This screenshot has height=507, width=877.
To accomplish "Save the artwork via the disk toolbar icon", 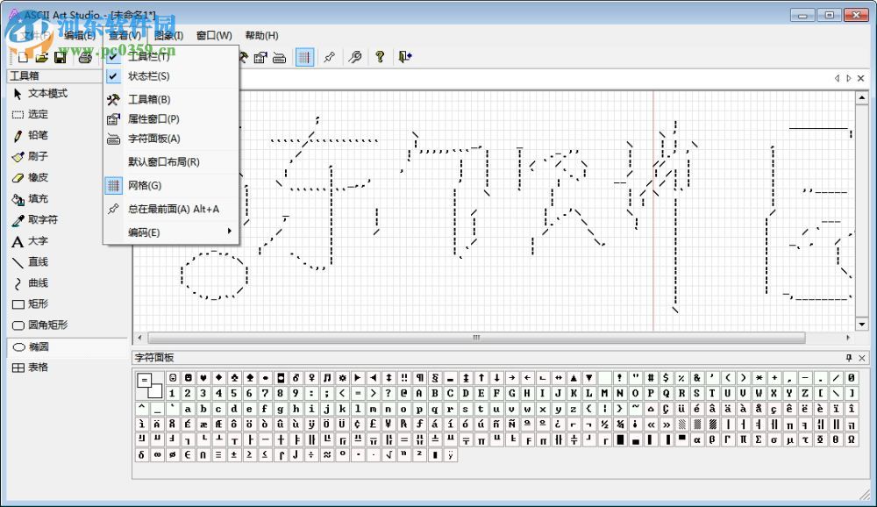I will click(61, 57).
